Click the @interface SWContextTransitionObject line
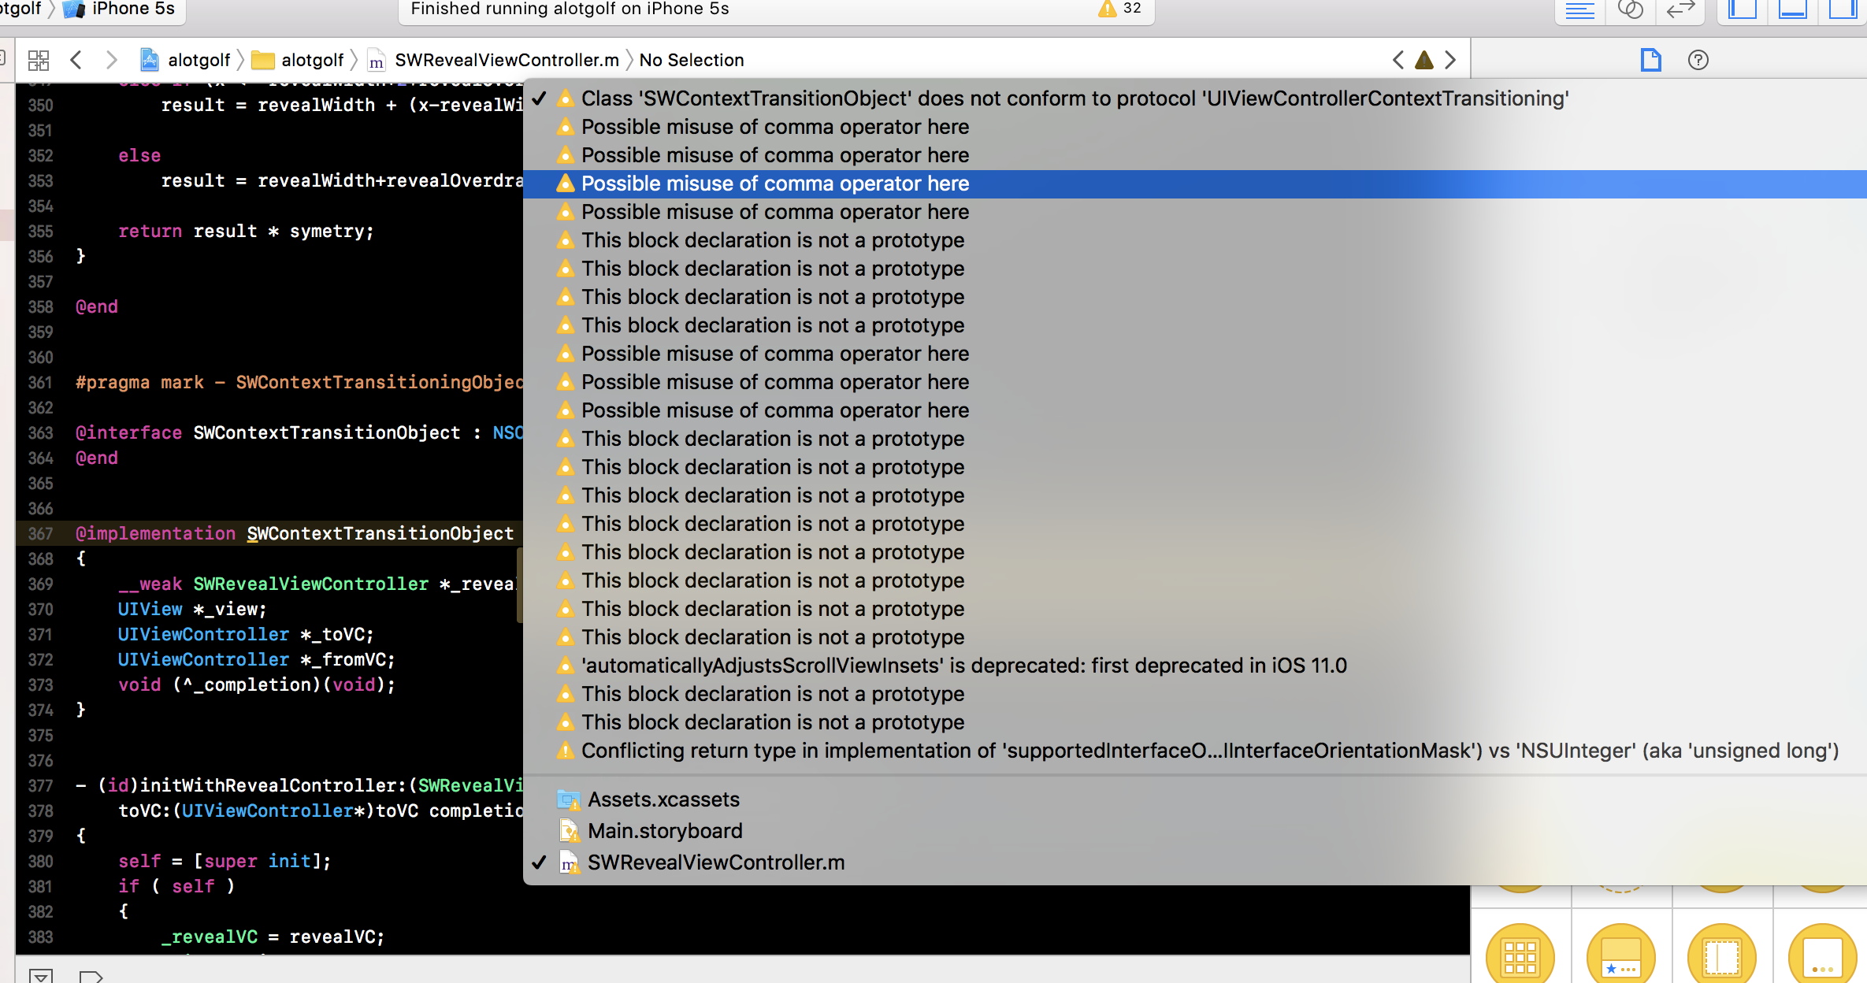This screenshot has width=1867, height=983. point(299,432)
